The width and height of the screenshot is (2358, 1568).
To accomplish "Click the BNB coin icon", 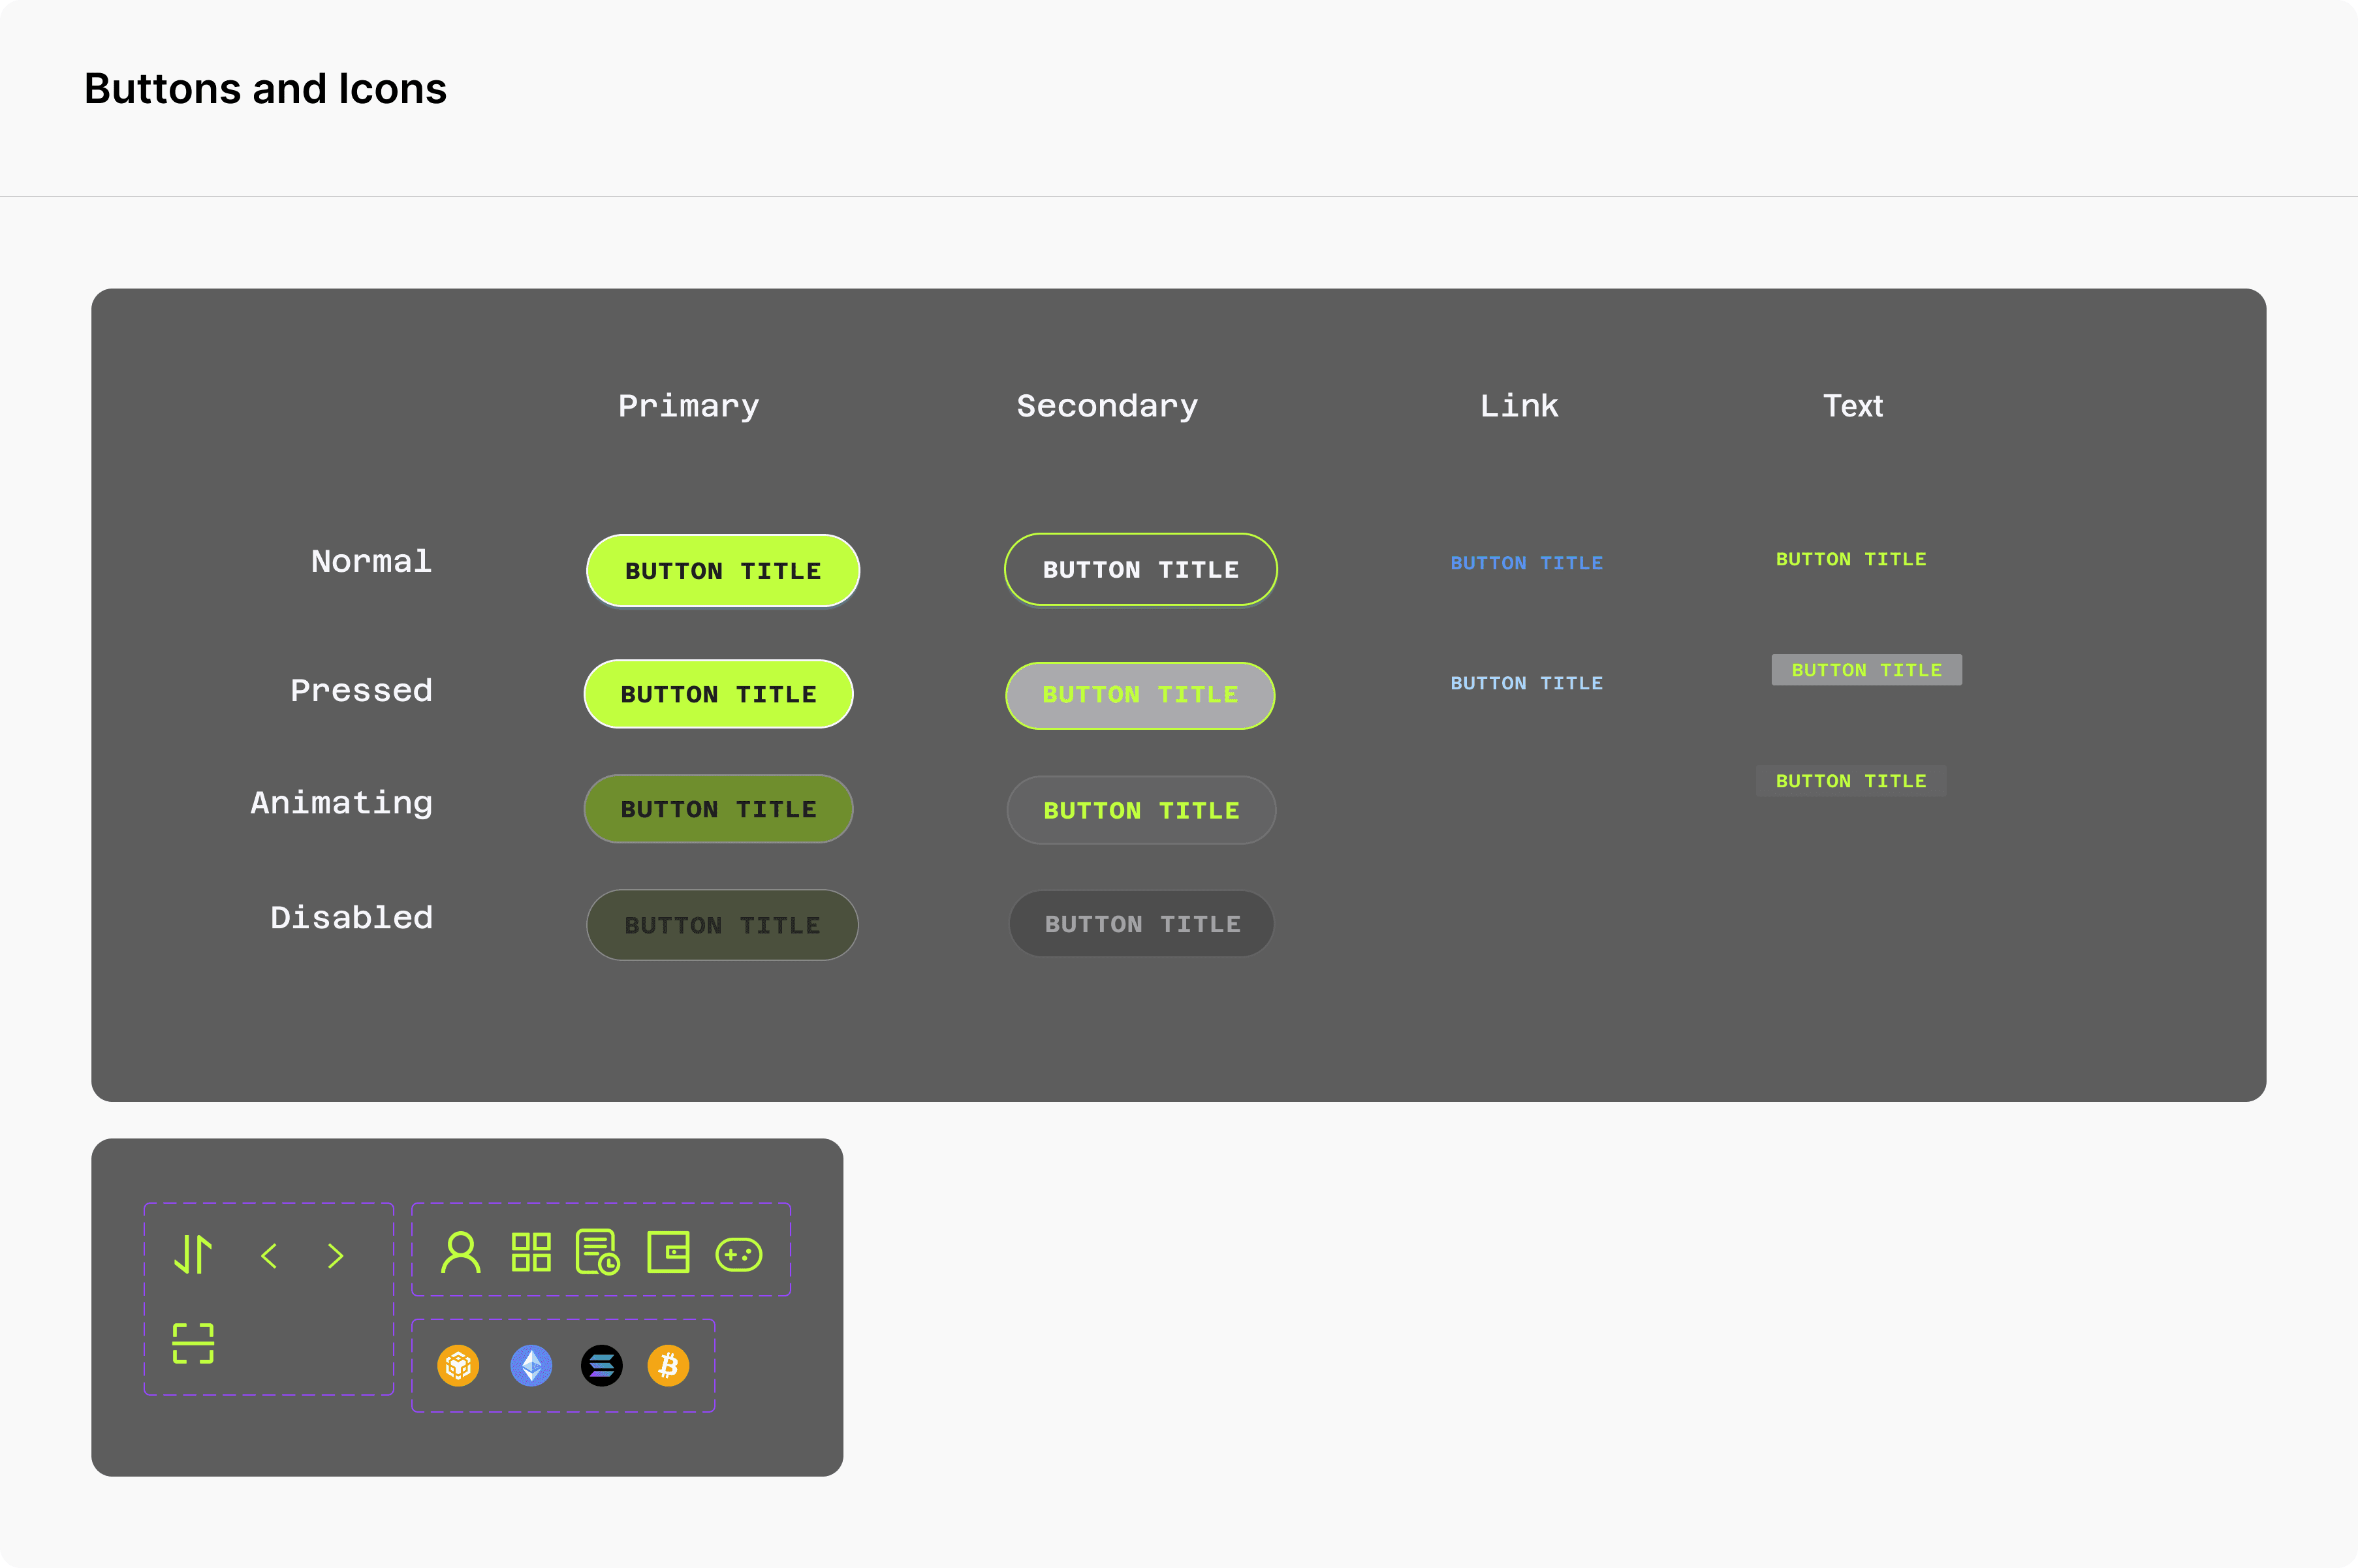I will (x=458, y=1365).
